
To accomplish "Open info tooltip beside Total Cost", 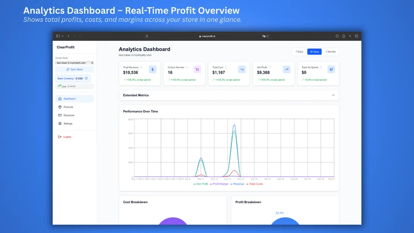I will pos(226,67).
